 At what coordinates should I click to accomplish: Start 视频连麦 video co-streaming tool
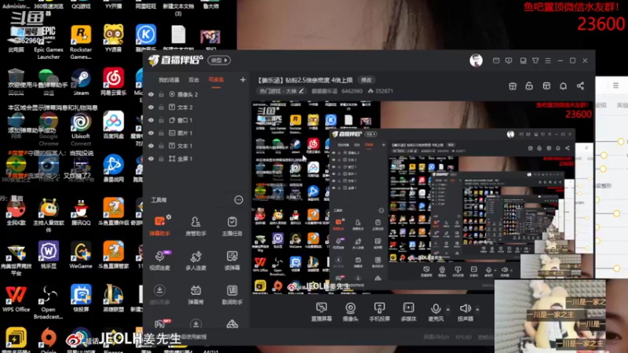tap(159, 260)
